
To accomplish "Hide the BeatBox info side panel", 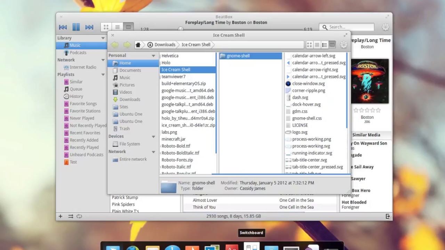I will point(388,216).
